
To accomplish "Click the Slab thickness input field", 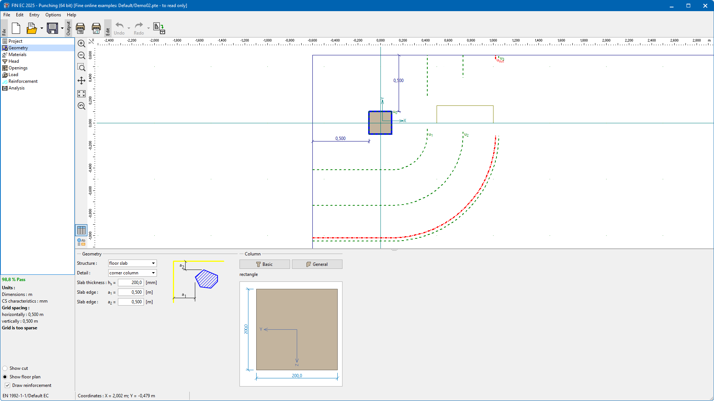I will pos(131,283).
